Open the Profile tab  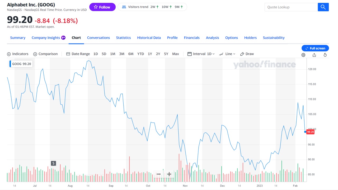coord(172,38)
